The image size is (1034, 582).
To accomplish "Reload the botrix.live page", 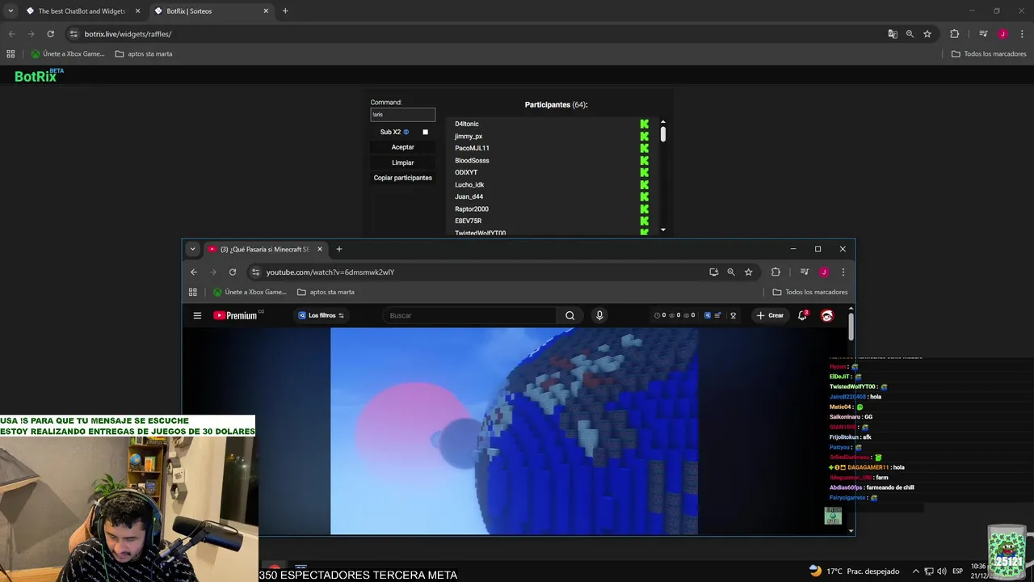I will 50,34.
